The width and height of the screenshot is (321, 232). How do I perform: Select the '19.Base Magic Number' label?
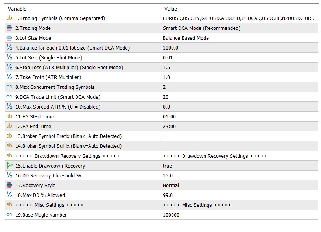pos(41,215)
